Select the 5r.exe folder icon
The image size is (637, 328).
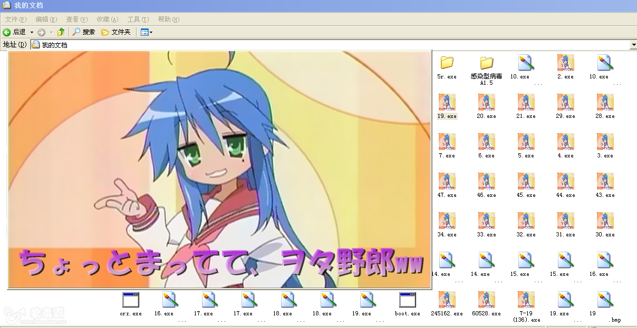[x=447, y=63]
